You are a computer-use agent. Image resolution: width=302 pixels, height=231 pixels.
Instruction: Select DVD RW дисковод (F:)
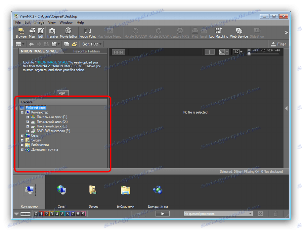[53, 131]
